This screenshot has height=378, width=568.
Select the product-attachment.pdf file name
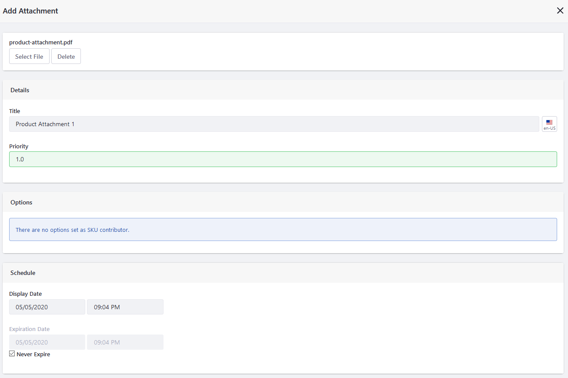pos(41,42)
